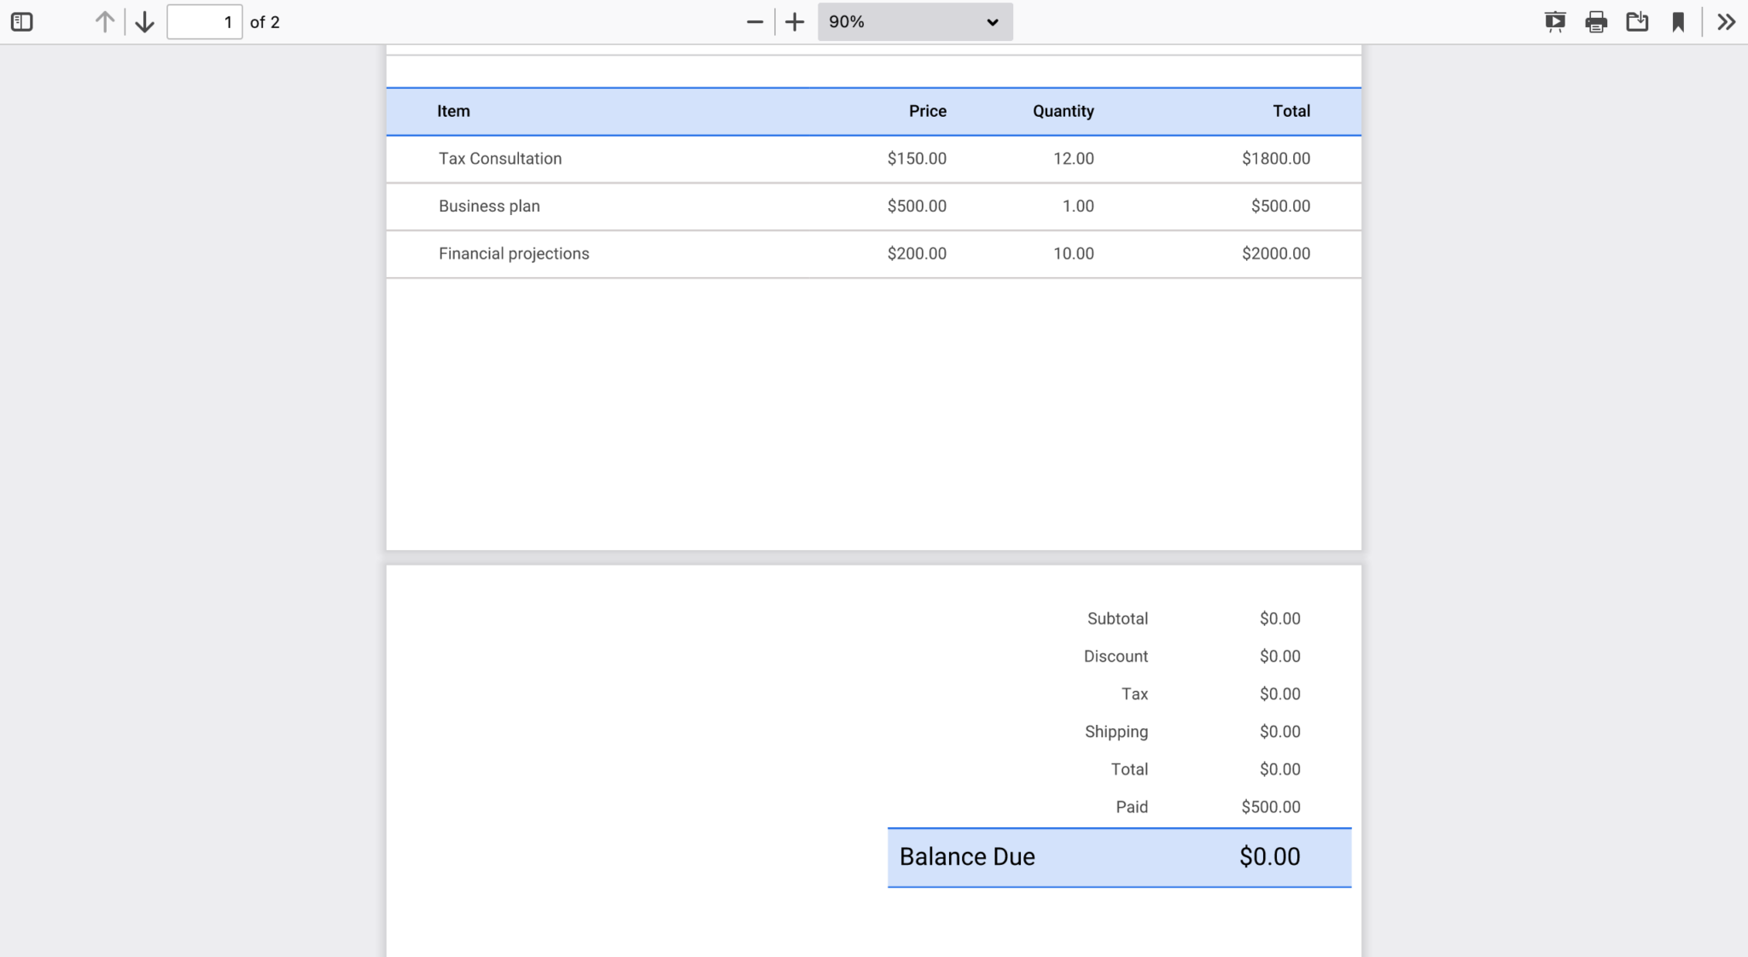The image size is (1748, 957).
Task: Click the Quantity column header
Action: 1063,111
